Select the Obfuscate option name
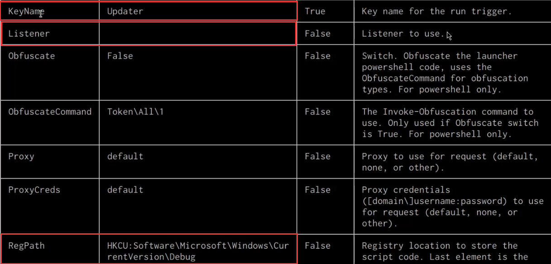This screenshot has height=264, width=551. coord(32,56)
